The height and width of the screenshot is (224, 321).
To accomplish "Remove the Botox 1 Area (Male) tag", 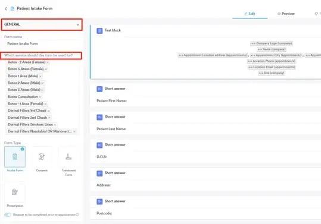I will [40, 76].
